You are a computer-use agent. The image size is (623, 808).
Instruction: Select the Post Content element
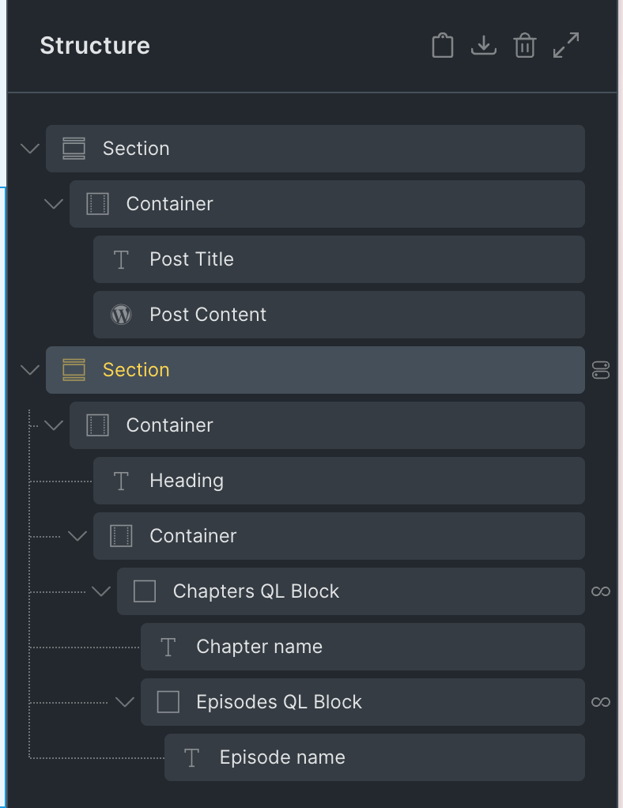click(208, 315)
